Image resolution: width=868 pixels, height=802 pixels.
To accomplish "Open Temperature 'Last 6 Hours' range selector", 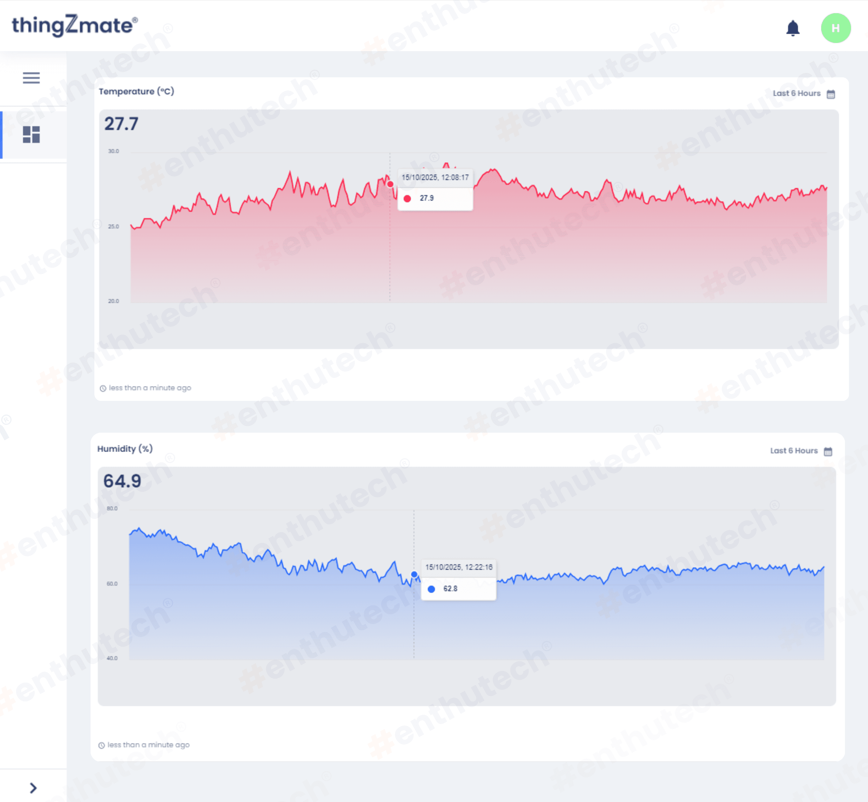I will point(796,93).
